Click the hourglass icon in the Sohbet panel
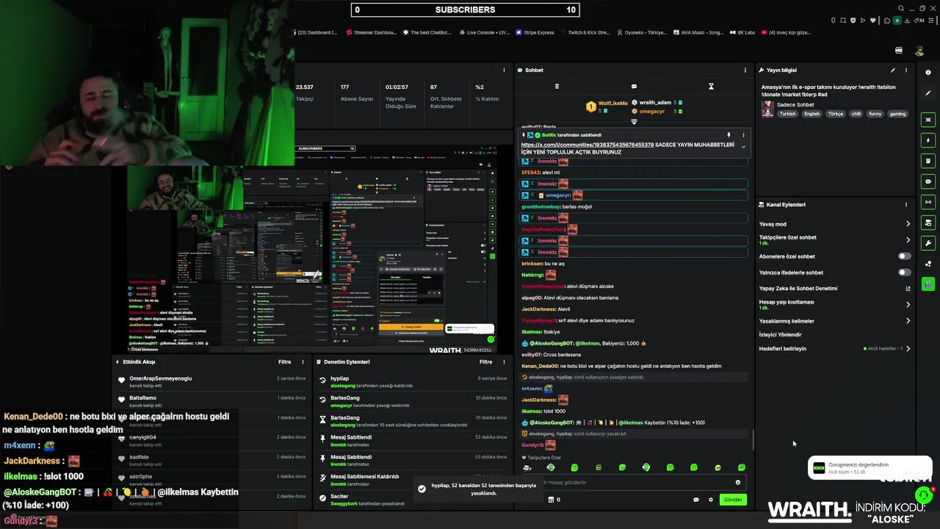This screenshot has height=529, width=940. click(x=711, y=87)
